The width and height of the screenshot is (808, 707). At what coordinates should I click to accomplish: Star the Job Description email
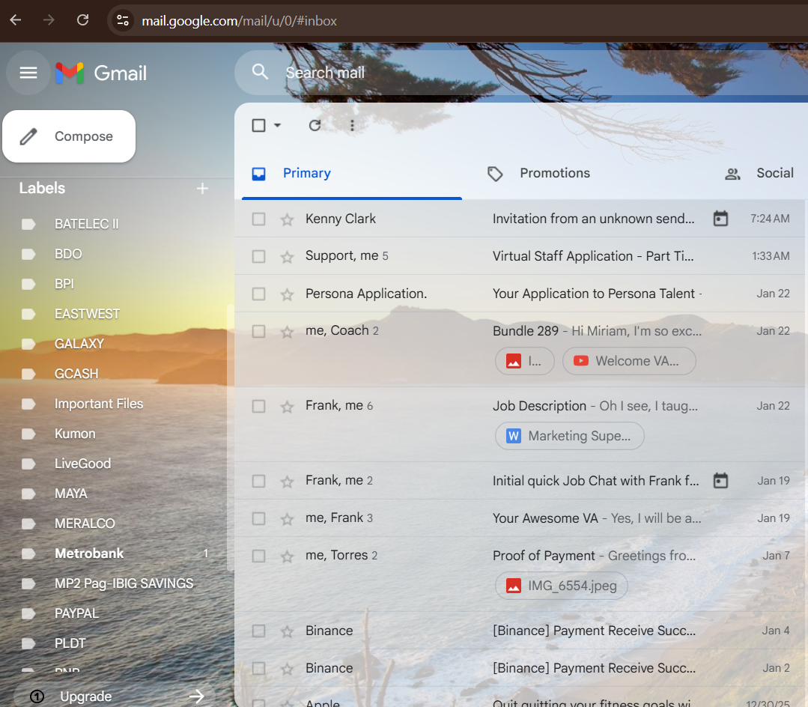(287, 407)
